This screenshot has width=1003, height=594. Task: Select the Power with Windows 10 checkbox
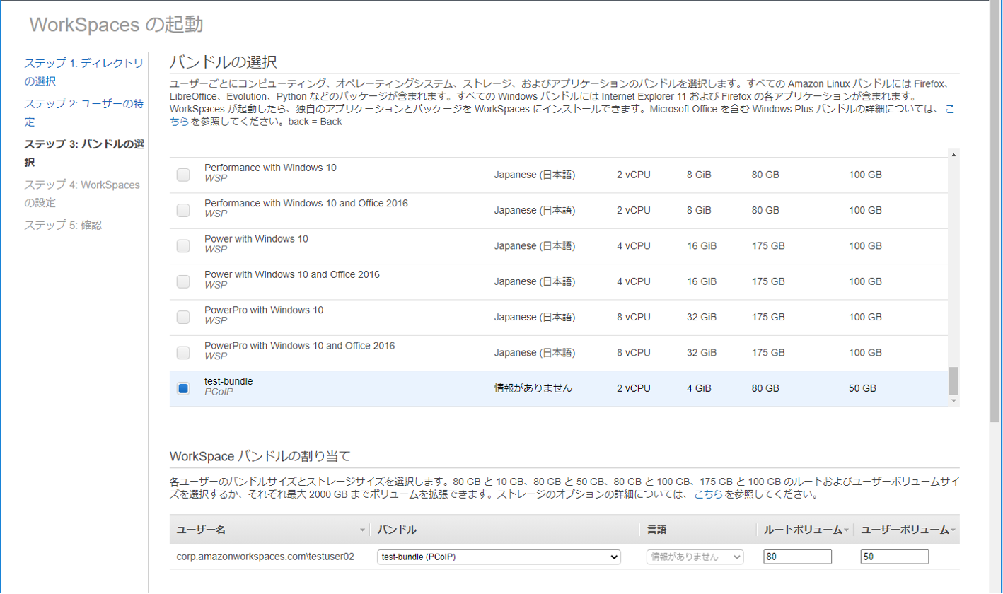183,245
